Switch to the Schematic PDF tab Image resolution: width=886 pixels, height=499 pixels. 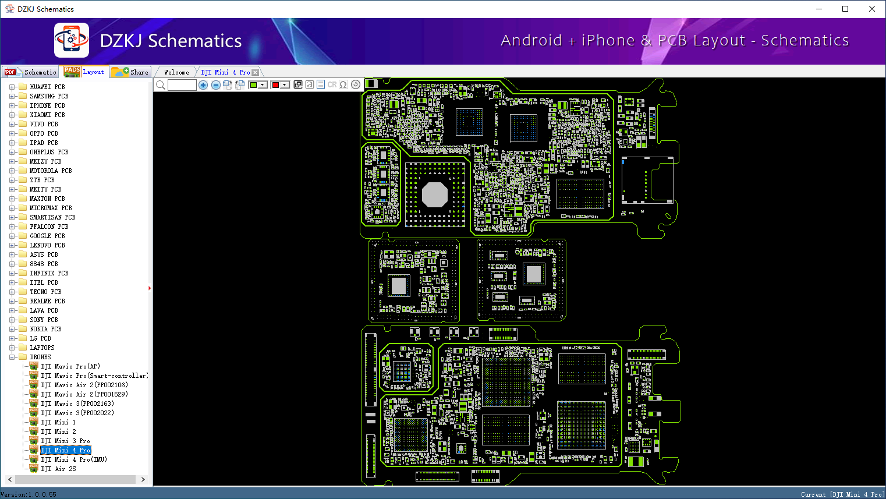[x=31, y=72]
